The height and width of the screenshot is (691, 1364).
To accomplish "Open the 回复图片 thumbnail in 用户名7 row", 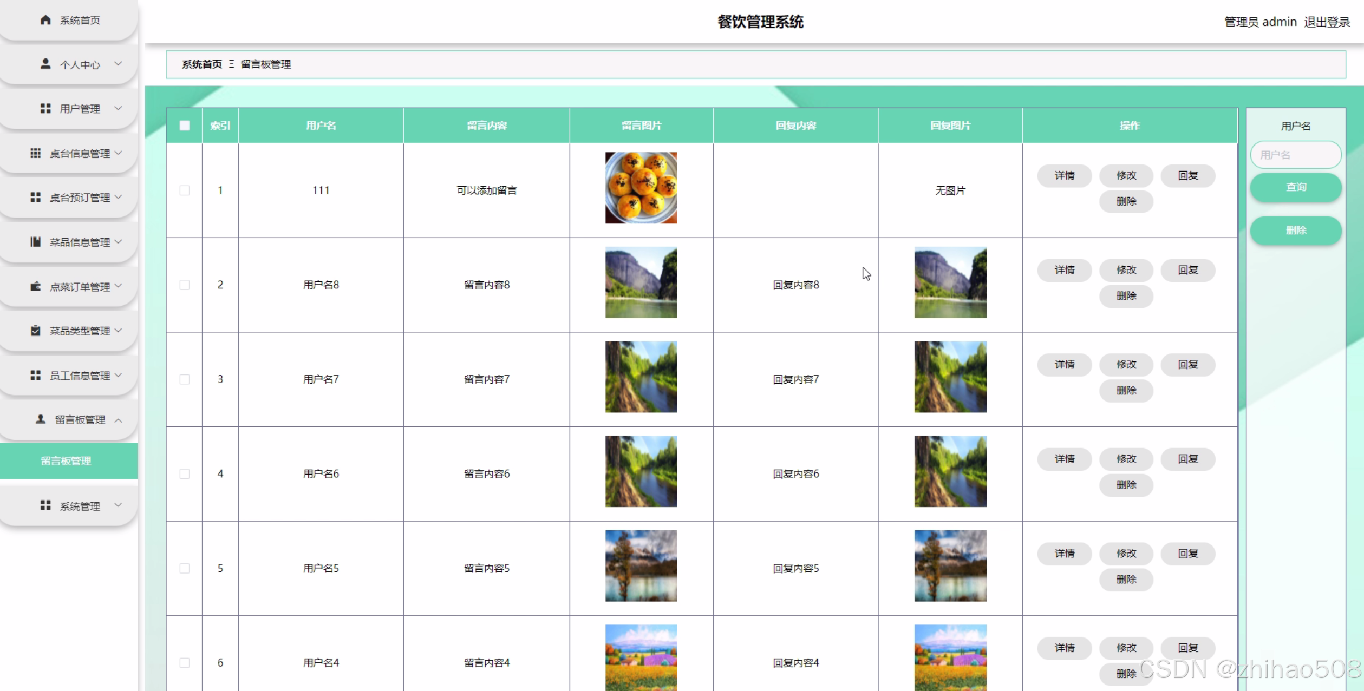I will [x=950, y=377].
